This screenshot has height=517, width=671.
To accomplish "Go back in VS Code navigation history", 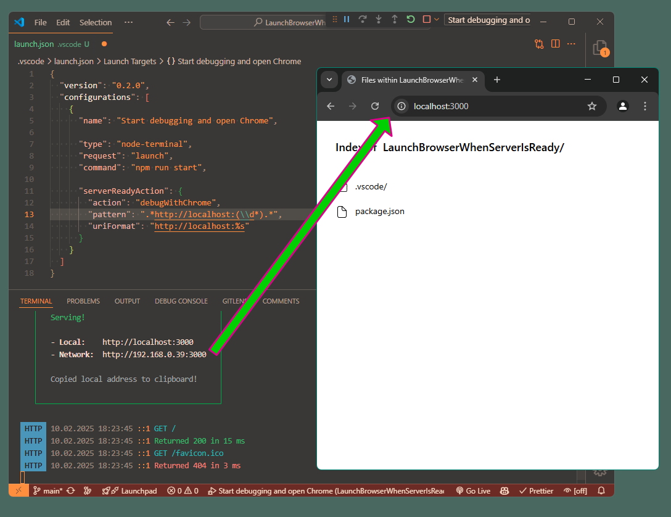I will click(170, 22).
